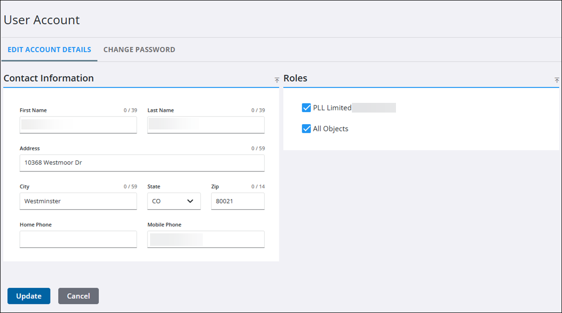Switch to the Change Password tab
Screen dimensions: 562x313
coord(139,50)
